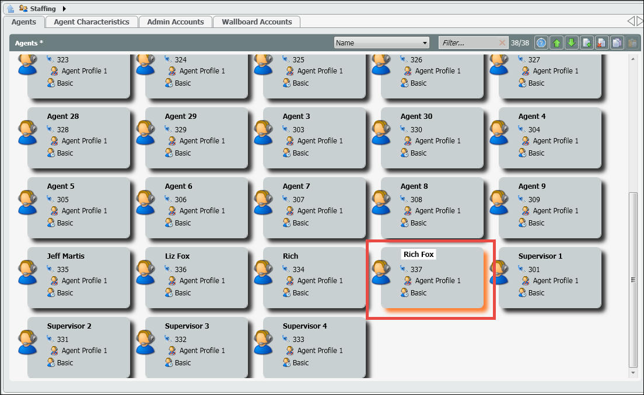Click the Home icon in breadcrumb bar
This screenshot has width=644, height=395.
[x=10, y=8]
